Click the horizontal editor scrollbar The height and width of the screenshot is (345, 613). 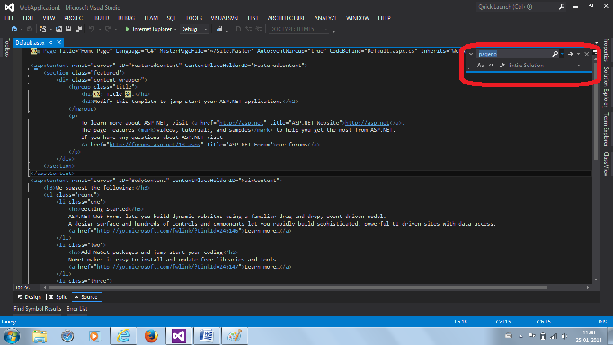pyautogui.click(x=298, y=287)
